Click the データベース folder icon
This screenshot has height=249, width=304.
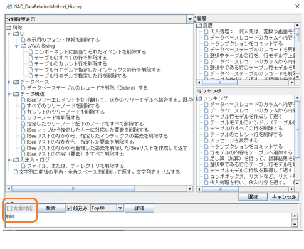coord(16,82)
